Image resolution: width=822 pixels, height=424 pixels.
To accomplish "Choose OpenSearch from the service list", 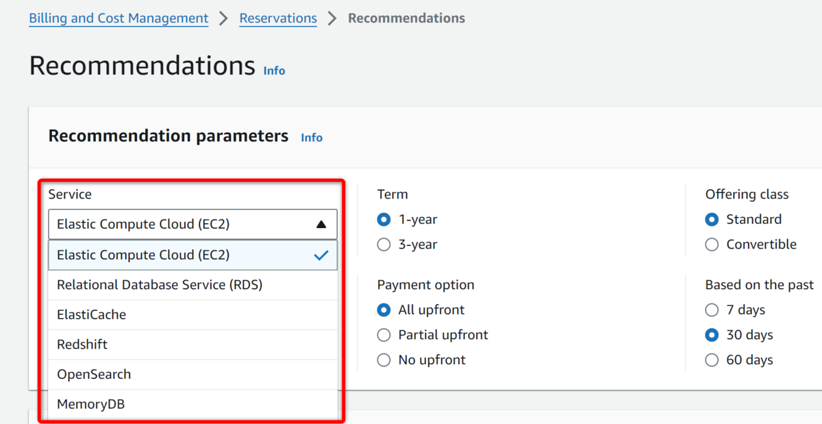I will 192,375.
